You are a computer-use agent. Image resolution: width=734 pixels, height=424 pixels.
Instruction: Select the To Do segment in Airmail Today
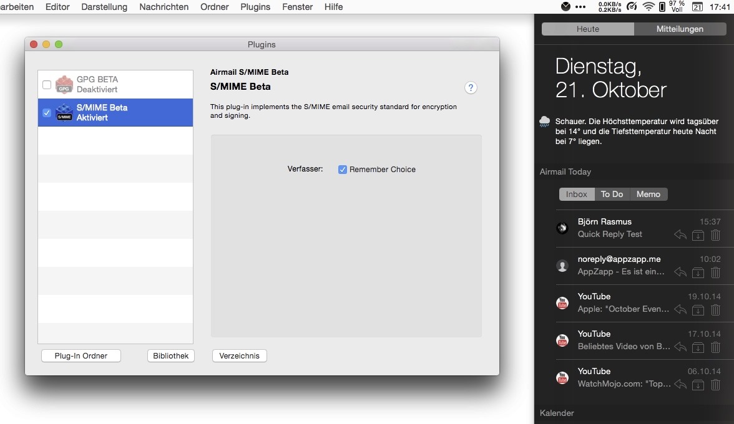(612, 195)
